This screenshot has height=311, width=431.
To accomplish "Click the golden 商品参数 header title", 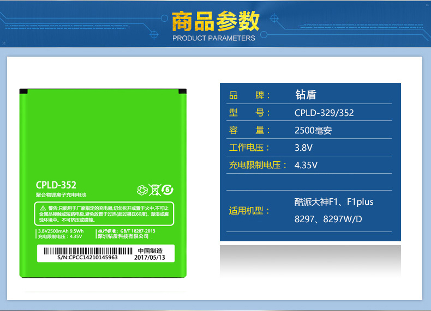I will [x=215, y=21].
